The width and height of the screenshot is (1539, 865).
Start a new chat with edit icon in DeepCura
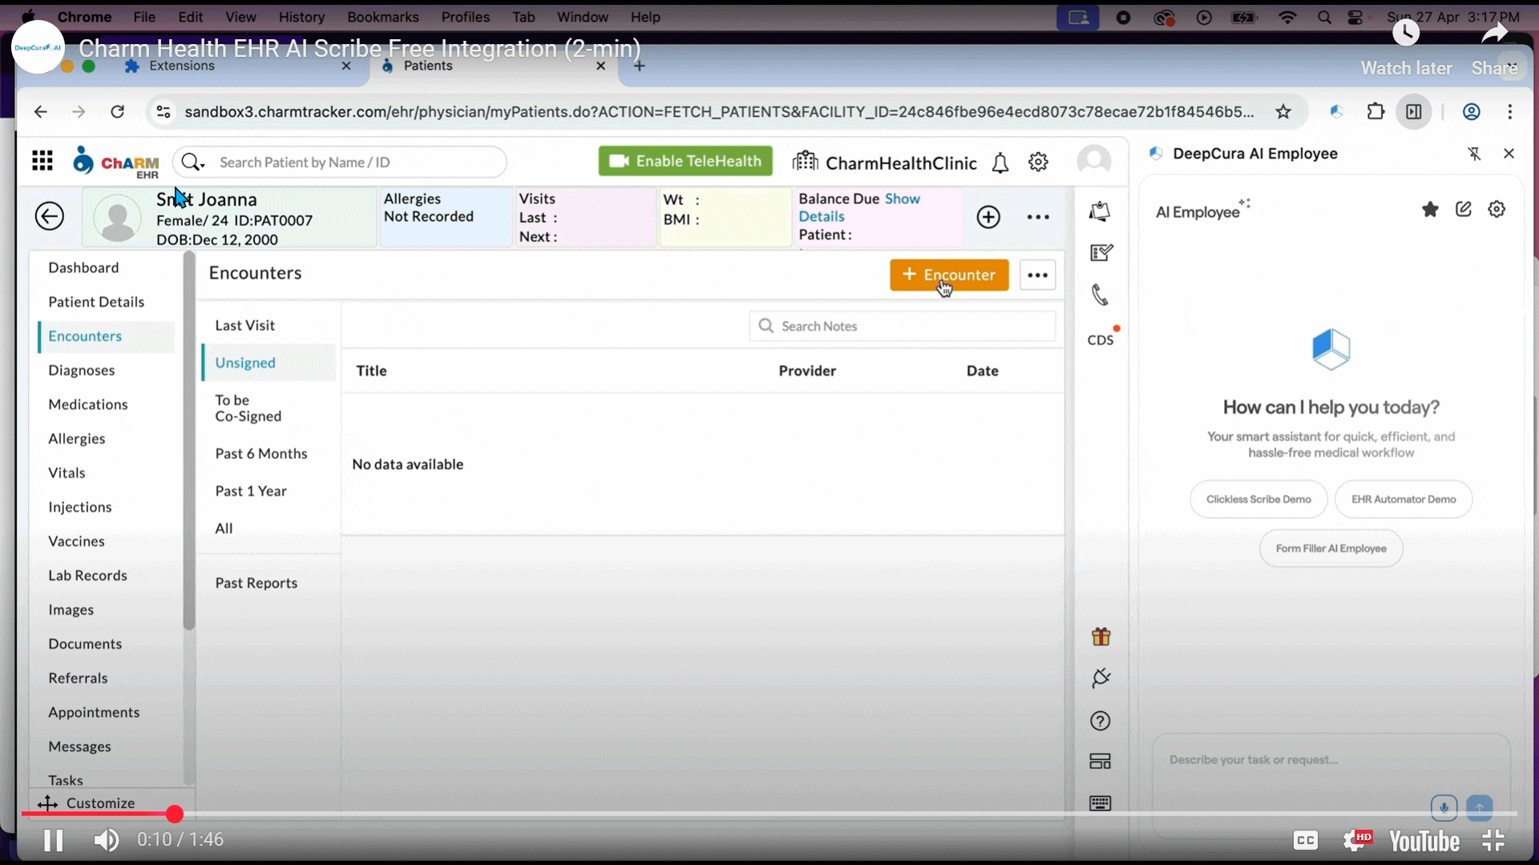click(x=1464, y=209)
